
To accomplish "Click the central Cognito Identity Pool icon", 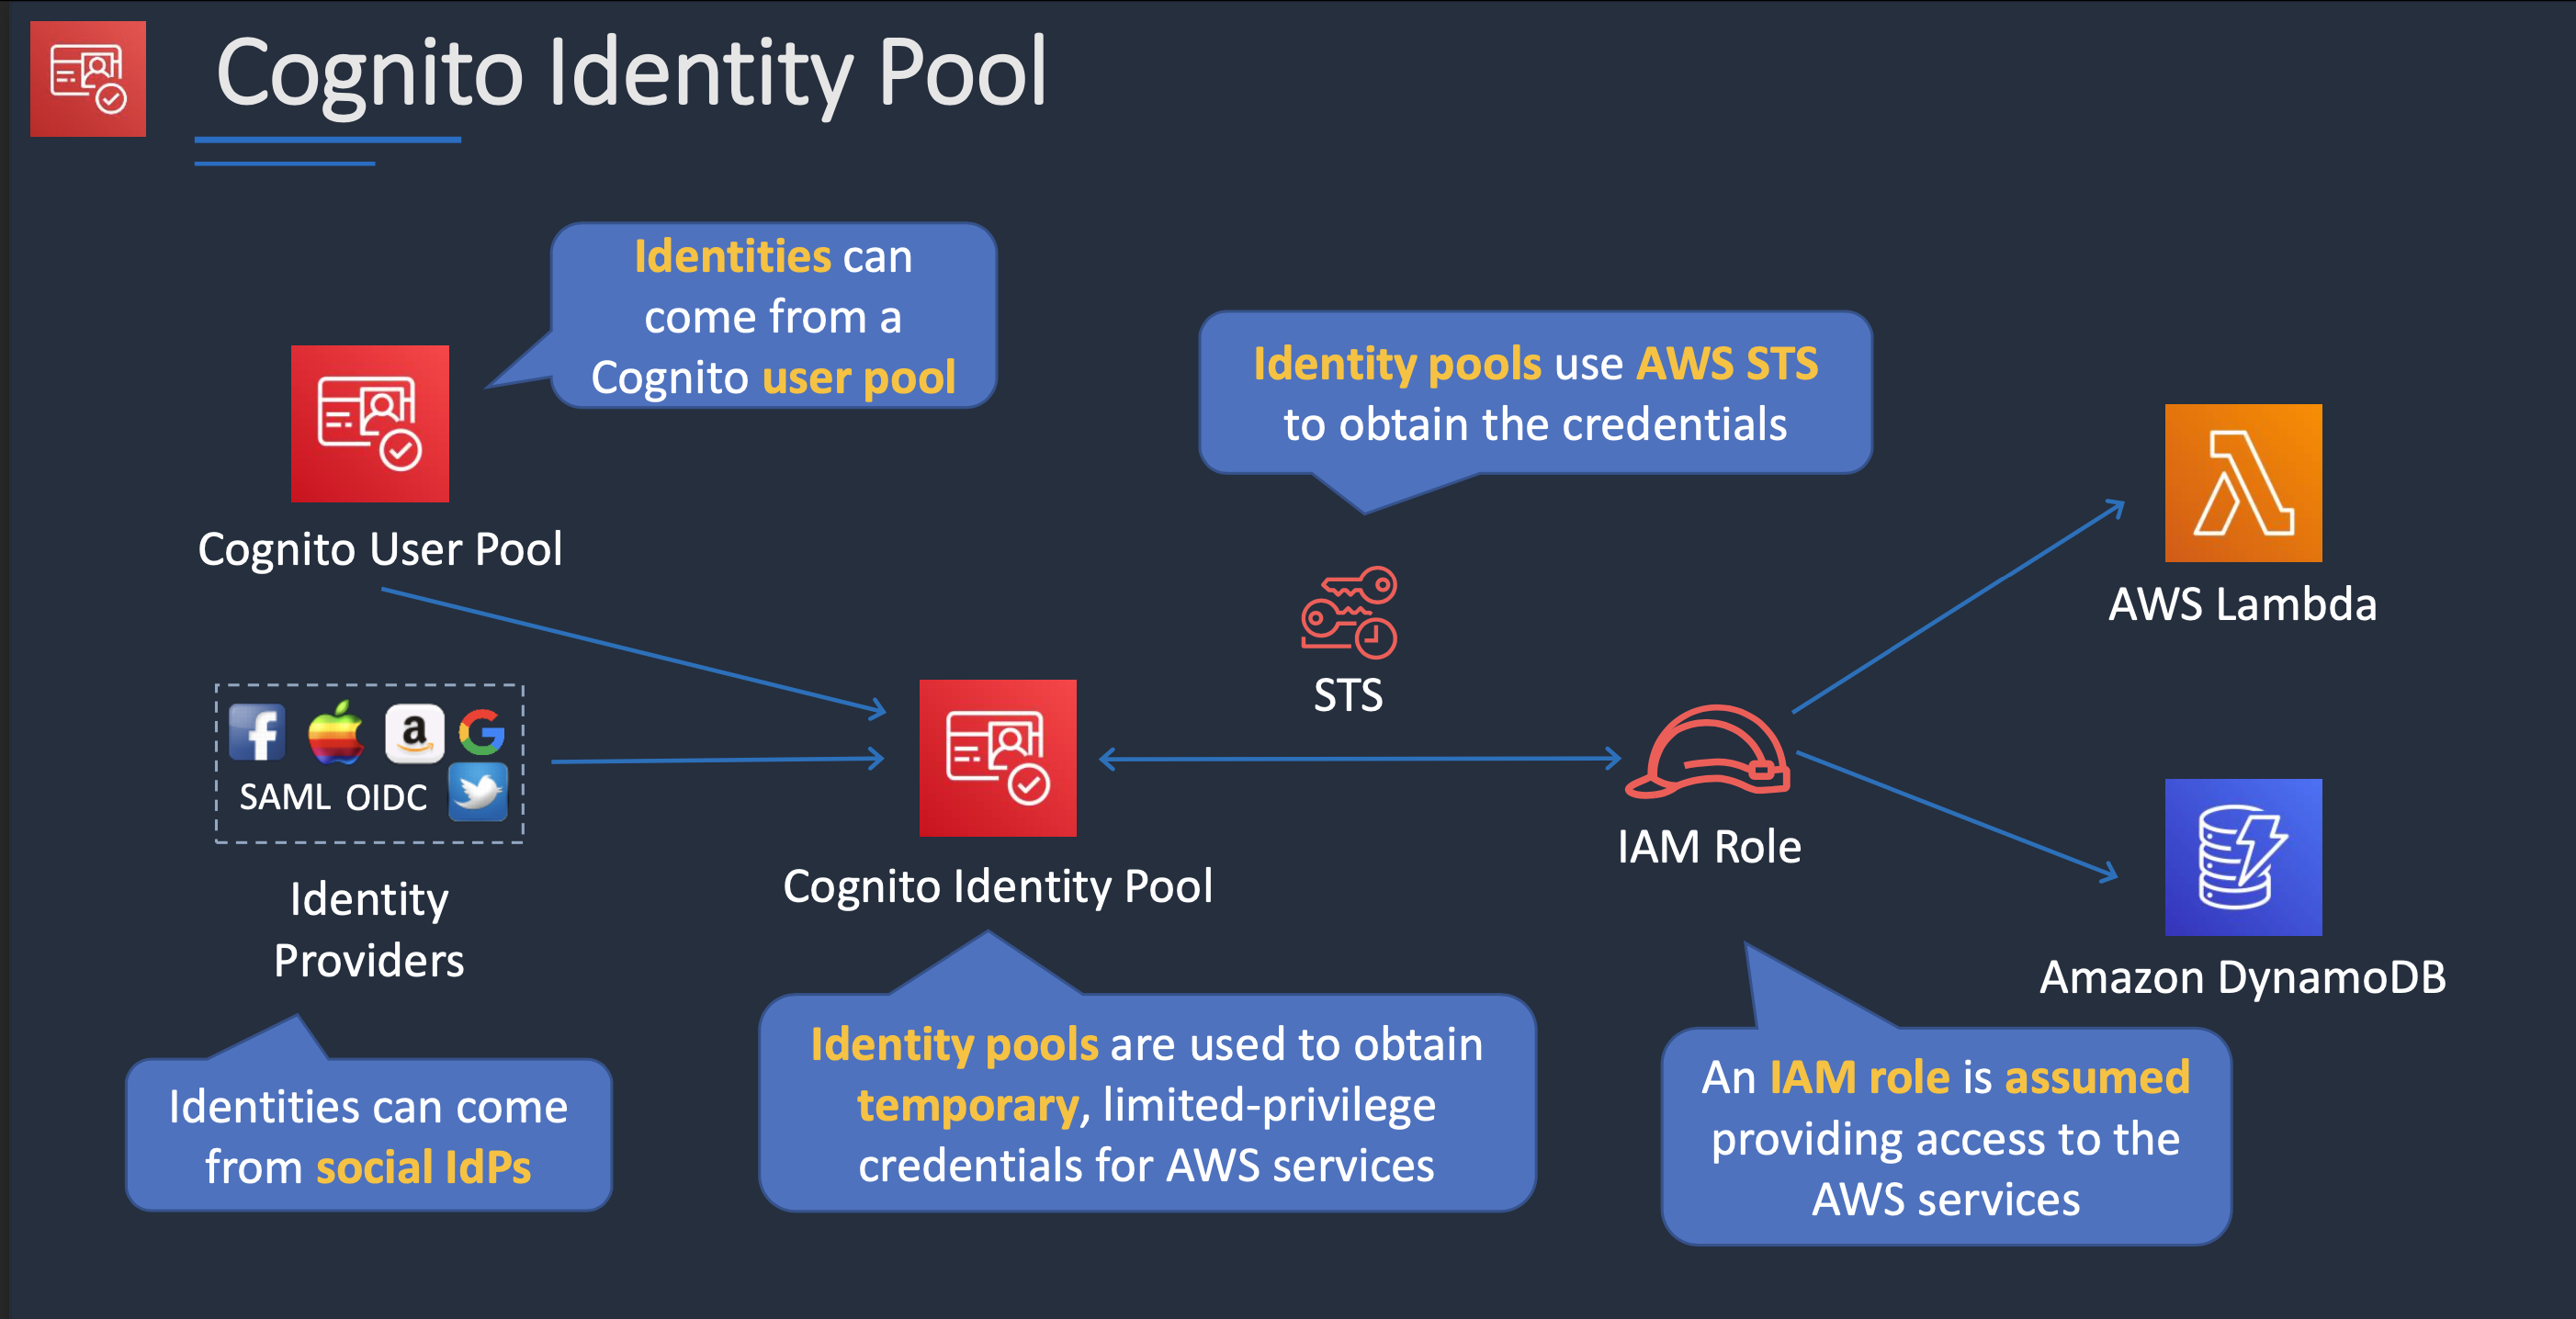I will point(997,757).
